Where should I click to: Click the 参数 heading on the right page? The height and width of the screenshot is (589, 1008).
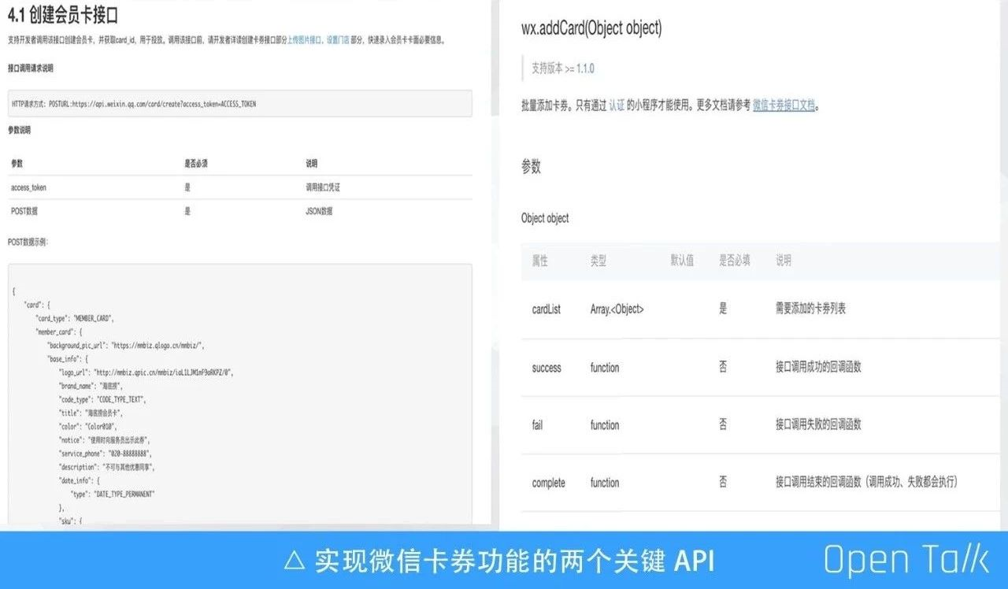click(531, 166)
